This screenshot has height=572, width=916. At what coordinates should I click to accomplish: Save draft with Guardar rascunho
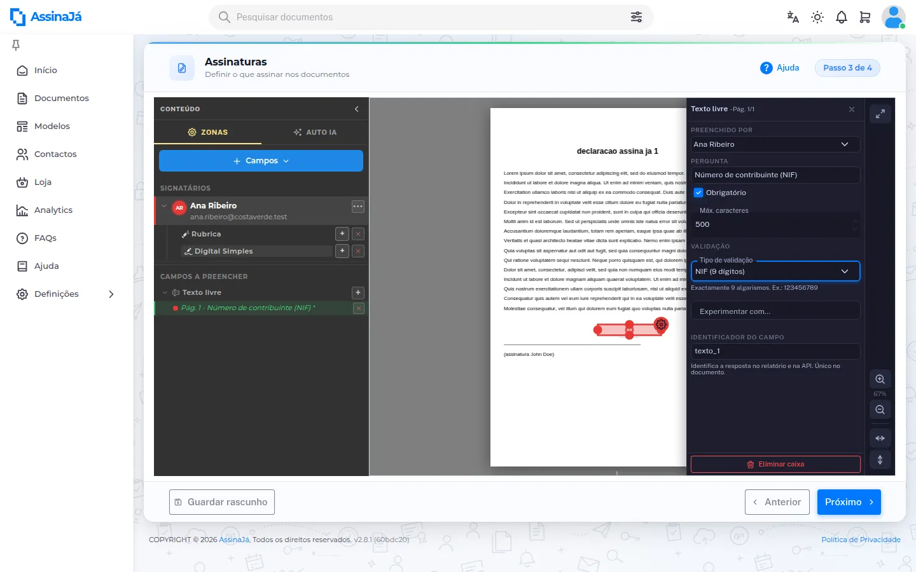222,502
